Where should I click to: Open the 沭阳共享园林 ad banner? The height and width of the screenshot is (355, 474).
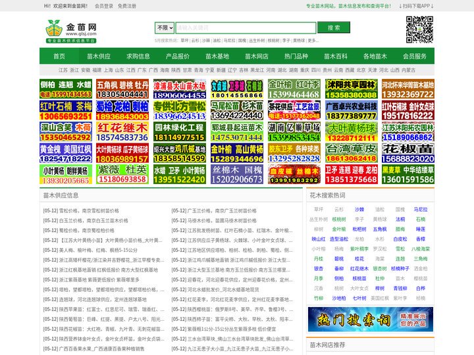[x=352, y=89]
